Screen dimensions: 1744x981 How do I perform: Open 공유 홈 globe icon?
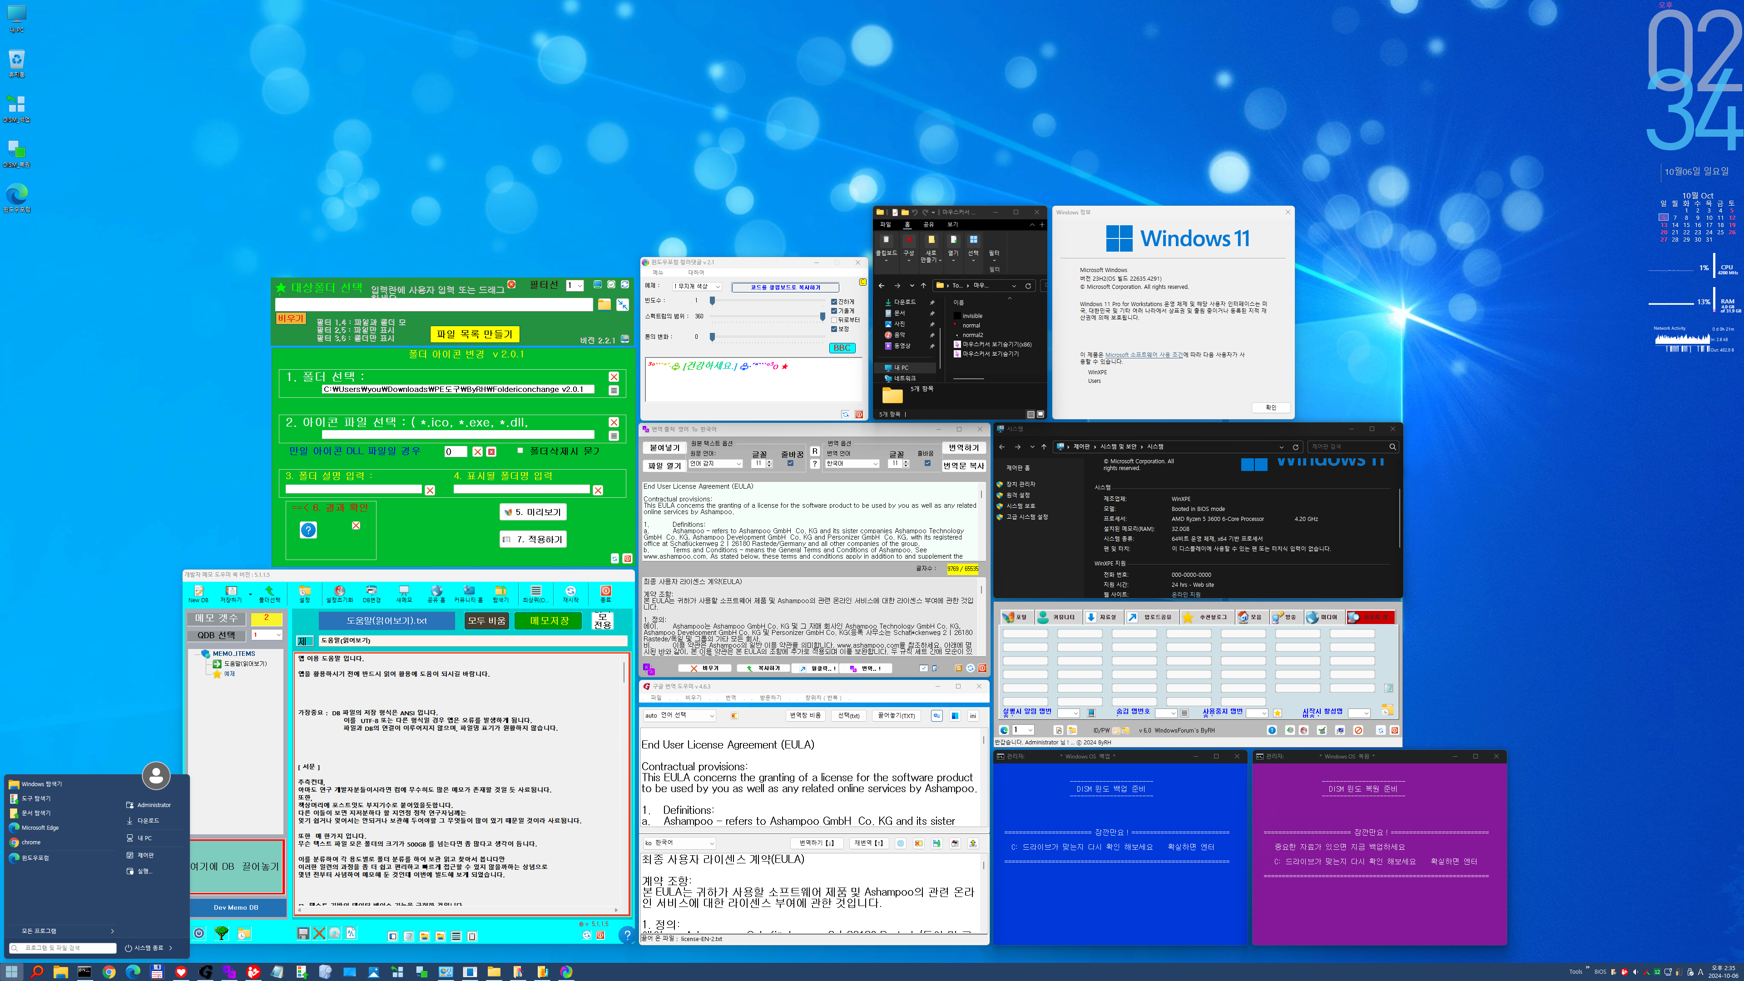[436, 593]
